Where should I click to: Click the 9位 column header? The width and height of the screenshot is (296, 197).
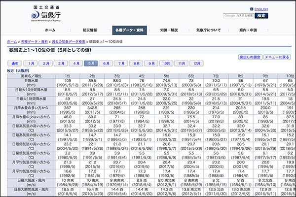[265, 76]
